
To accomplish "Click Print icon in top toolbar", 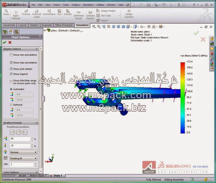I will click(x=156, y=5).
